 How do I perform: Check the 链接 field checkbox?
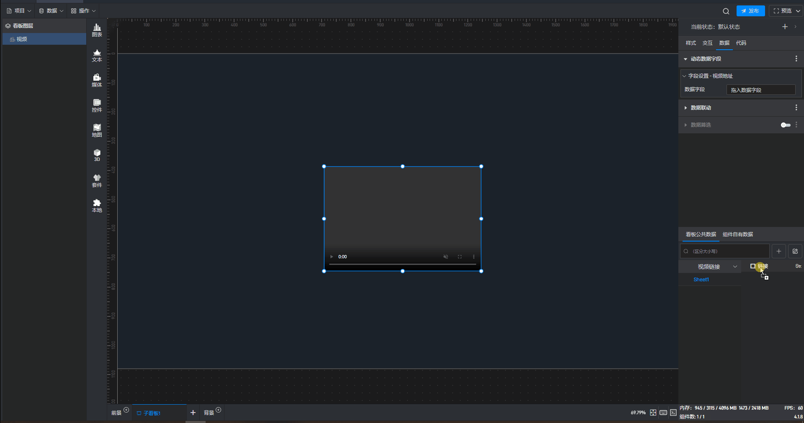click(753, 266)
